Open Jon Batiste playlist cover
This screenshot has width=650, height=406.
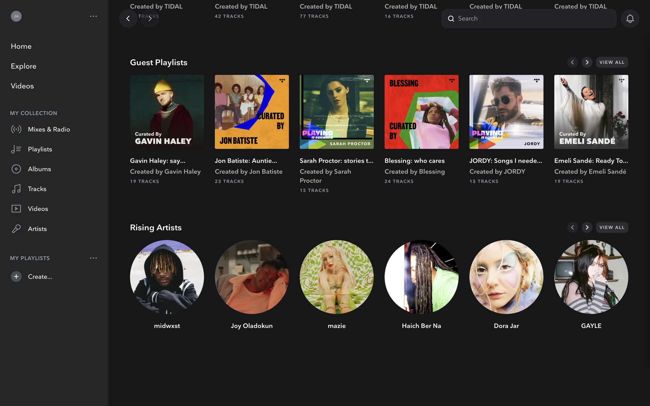click(x=252, y=112)
